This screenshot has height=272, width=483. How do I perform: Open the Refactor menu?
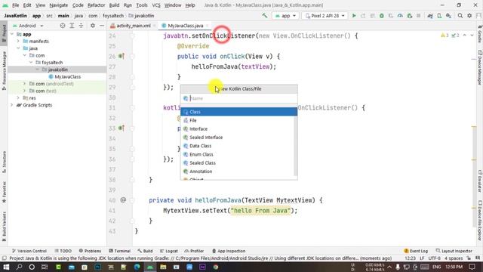(x=96, y=5)
